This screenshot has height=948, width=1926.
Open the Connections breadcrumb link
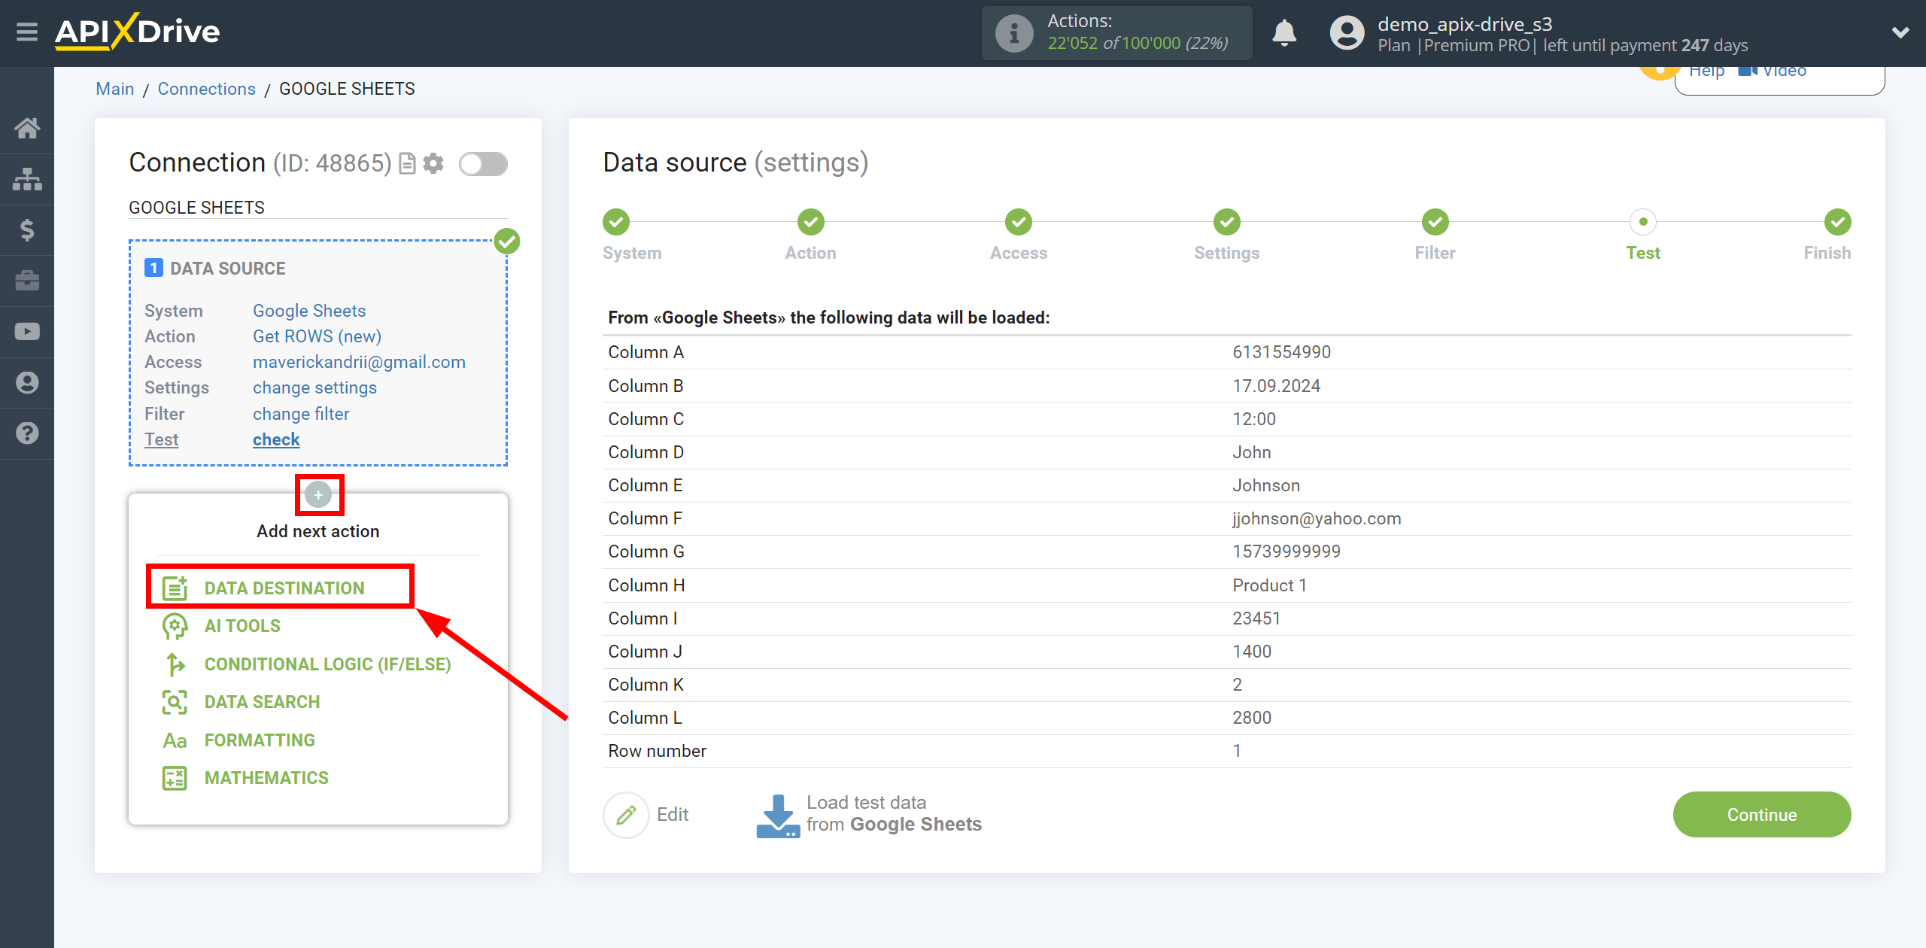tap(206, 89)
